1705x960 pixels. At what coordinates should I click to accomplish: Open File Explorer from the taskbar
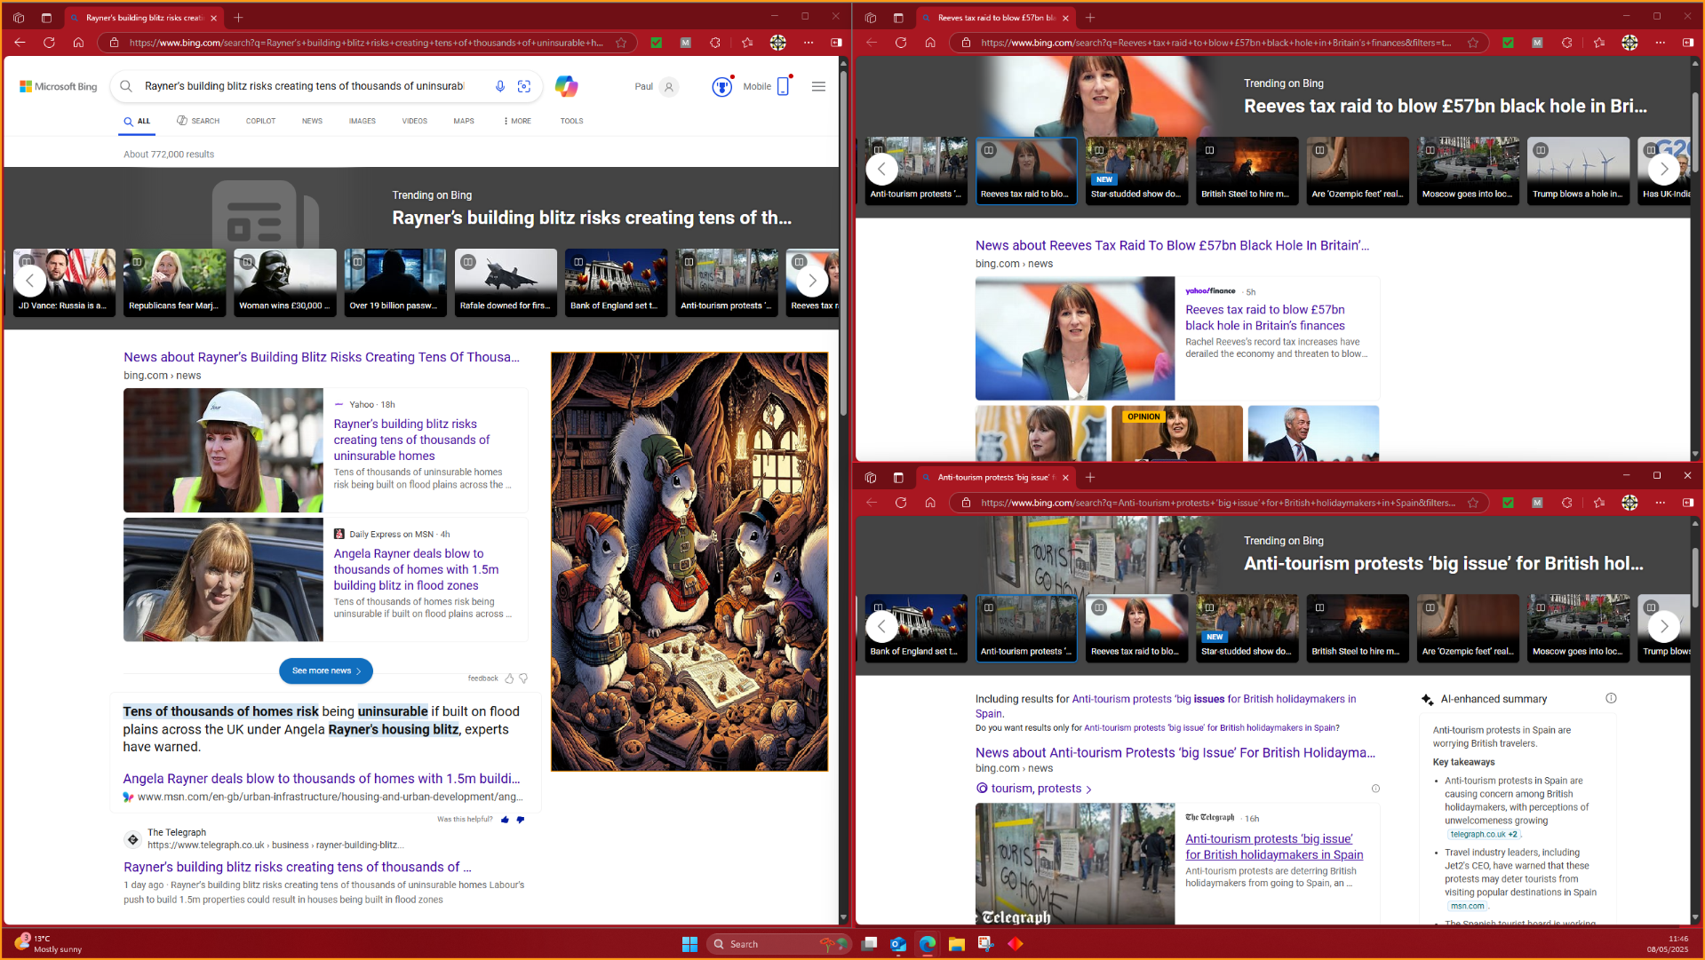coord(956,944)
